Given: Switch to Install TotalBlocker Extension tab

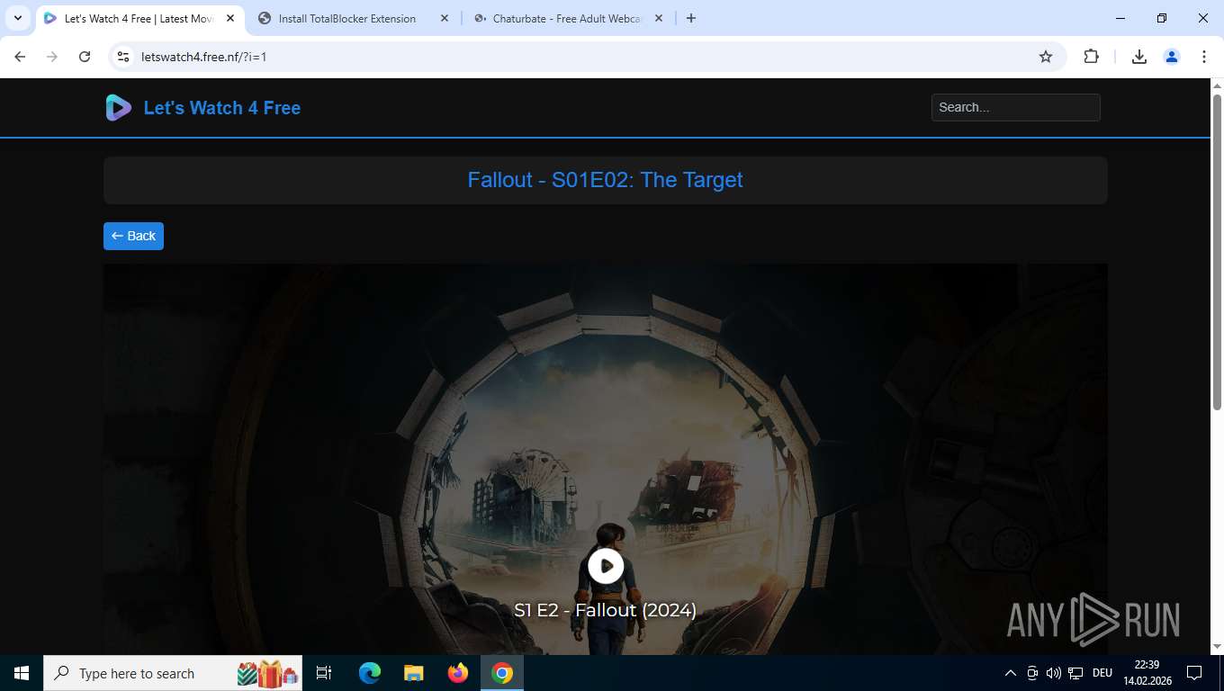Looking at the screenshot, I should tap(353, 18).
